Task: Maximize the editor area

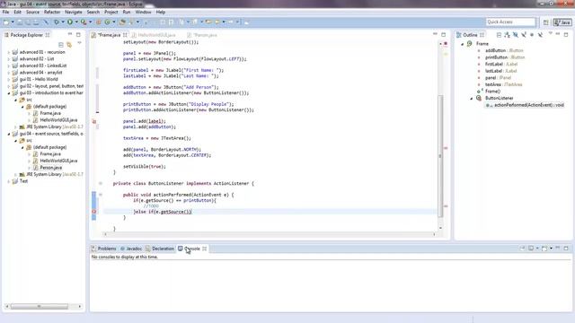Action: click(443, 34)
